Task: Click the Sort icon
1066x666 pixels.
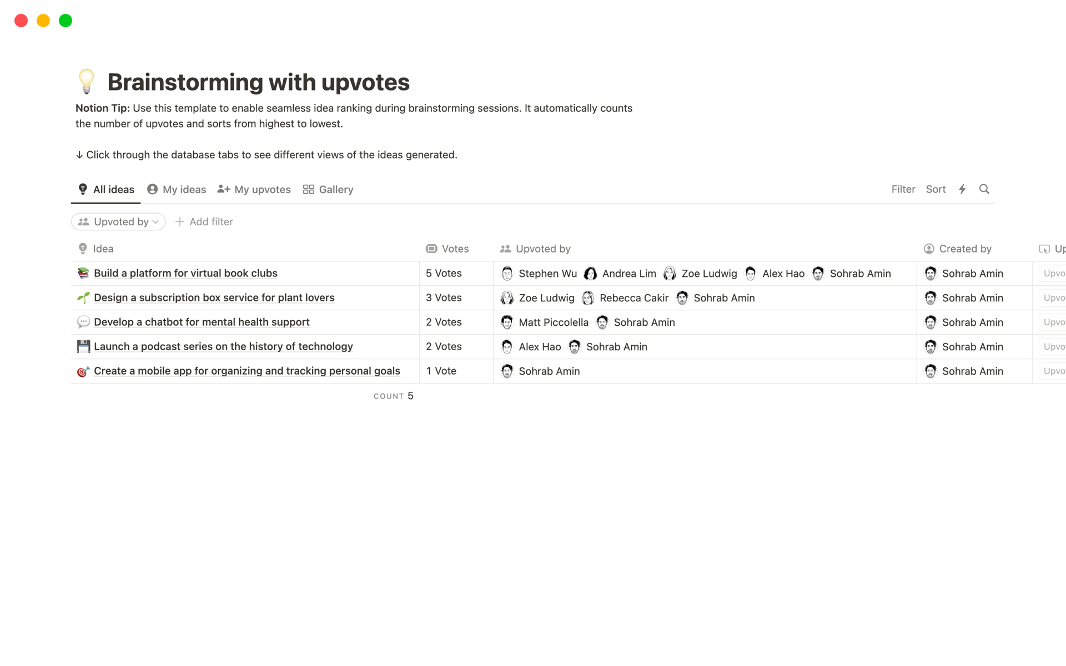Action: (934, 189)
